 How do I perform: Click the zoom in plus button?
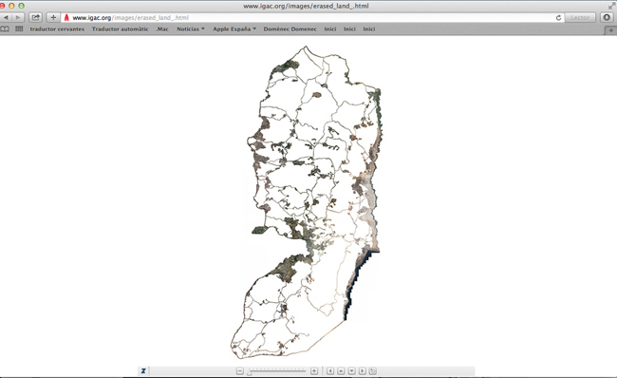pos(314,371)
